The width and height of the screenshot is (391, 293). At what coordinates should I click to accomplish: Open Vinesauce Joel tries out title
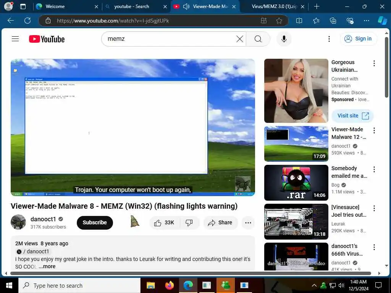(349, 211)
